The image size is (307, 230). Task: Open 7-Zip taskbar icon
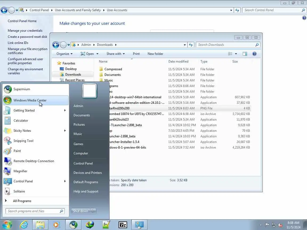pos(123,225)
